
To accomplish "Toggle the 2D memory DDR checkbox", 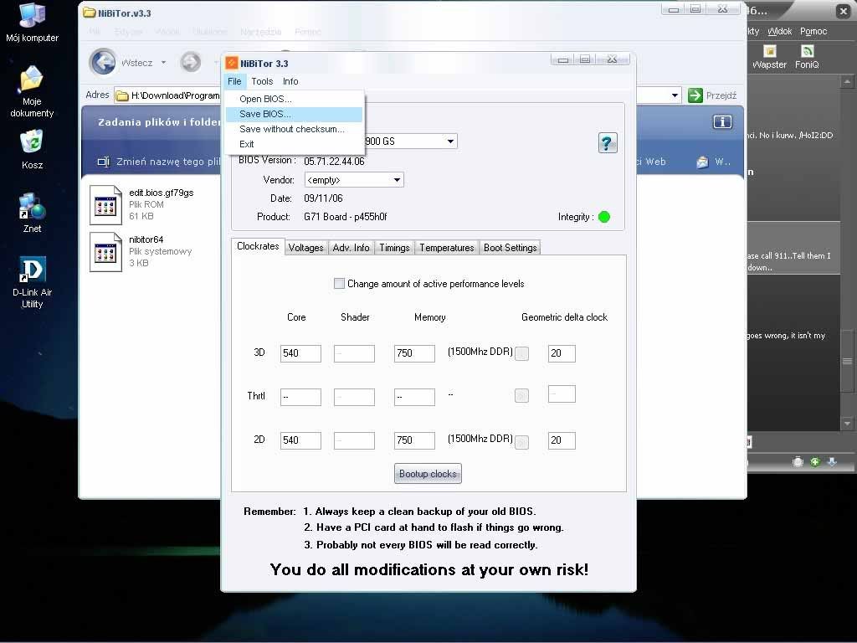I will tap(522, 441).
